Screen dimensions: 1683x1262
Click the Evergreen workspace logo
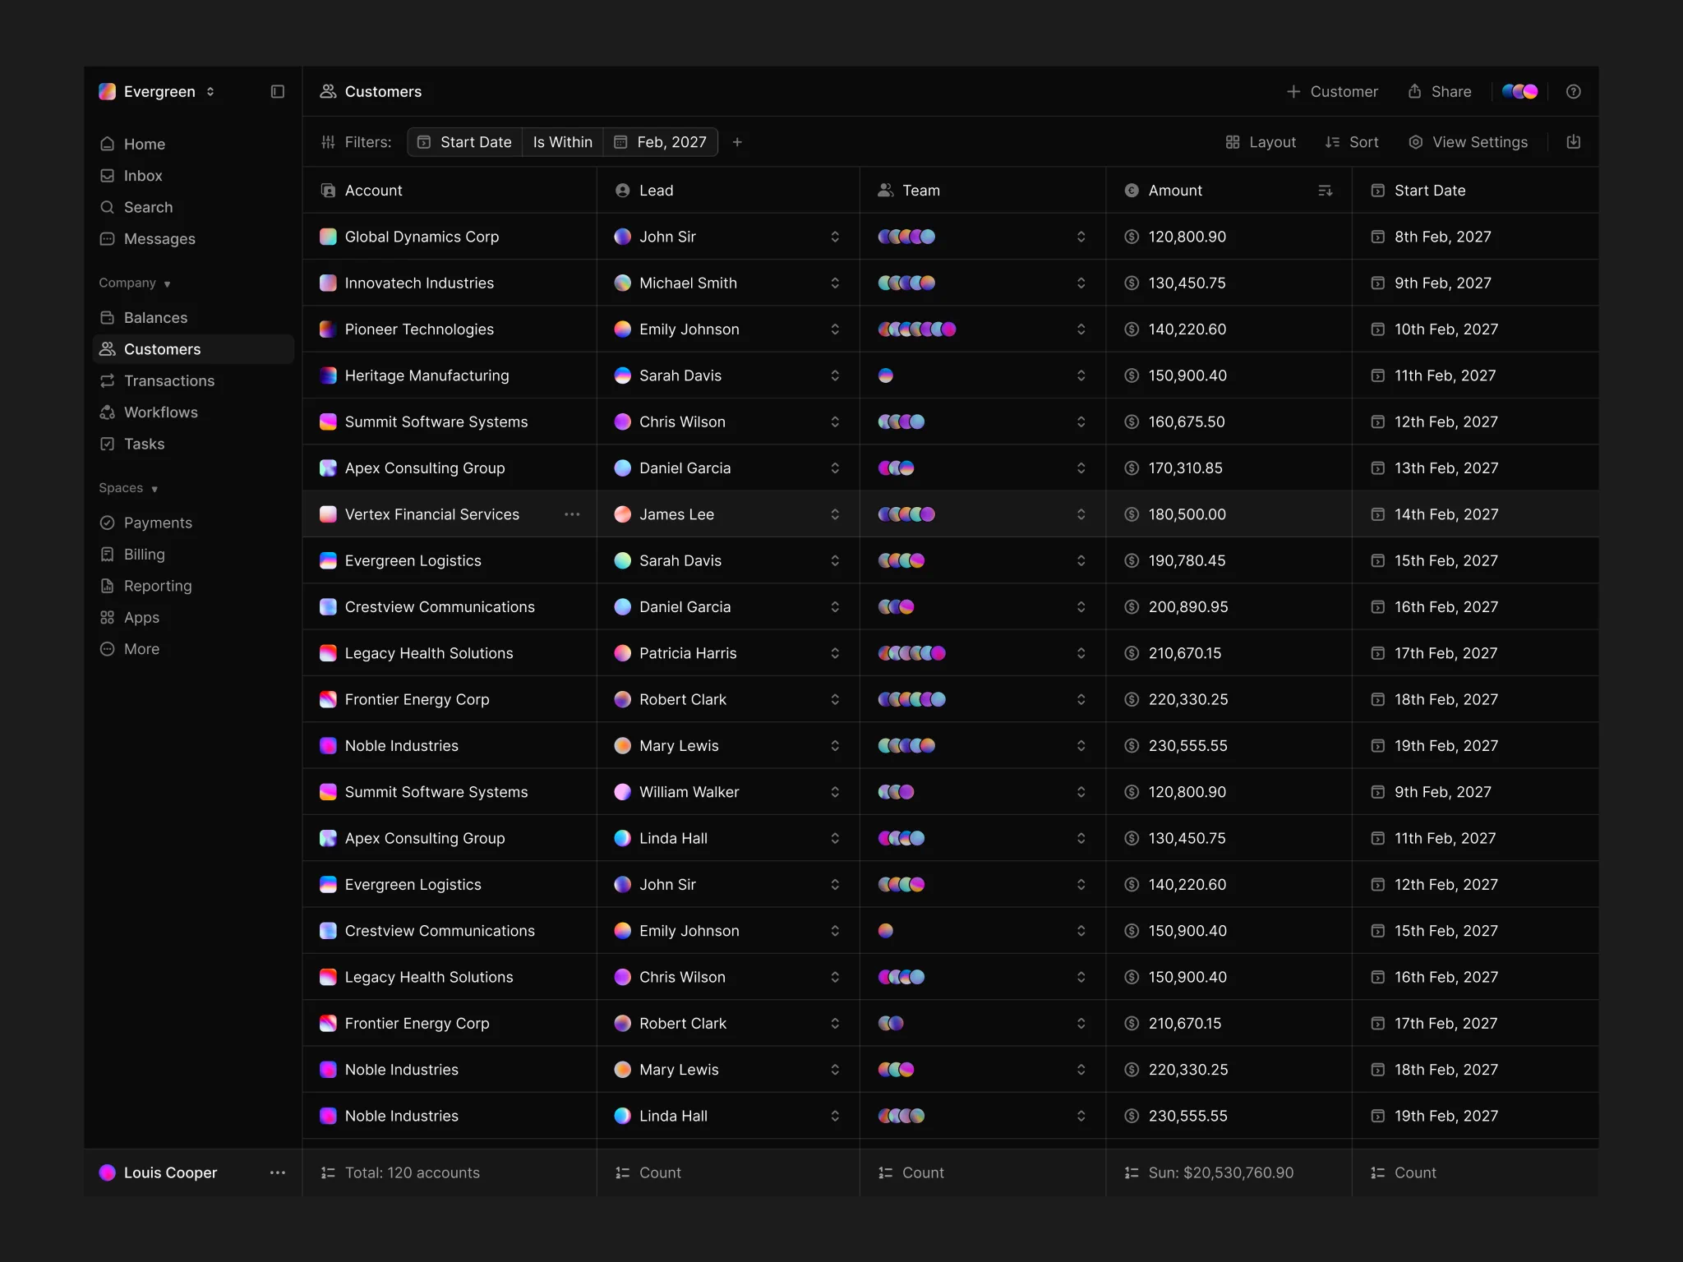(107, 92)
